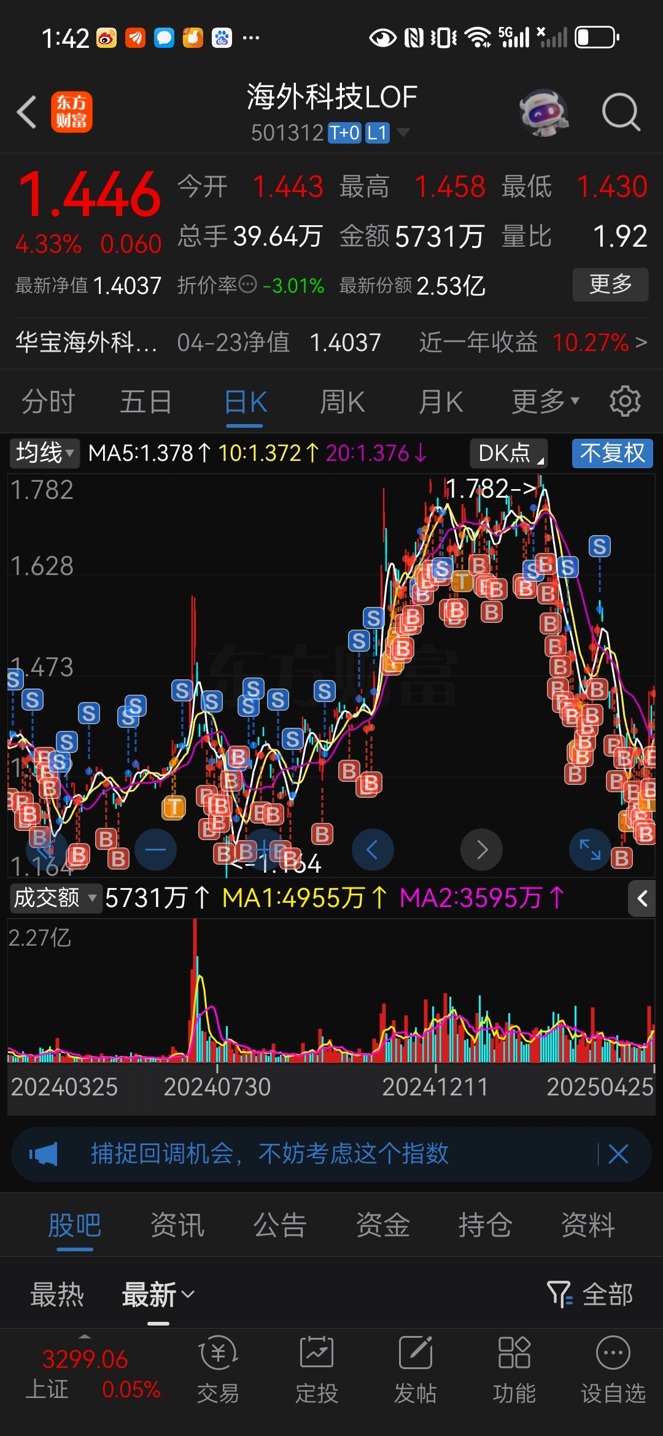The height and width of the screenshot is (1436, 663).
Task: Move chart right with arrow button
Action: click(482, 849)
